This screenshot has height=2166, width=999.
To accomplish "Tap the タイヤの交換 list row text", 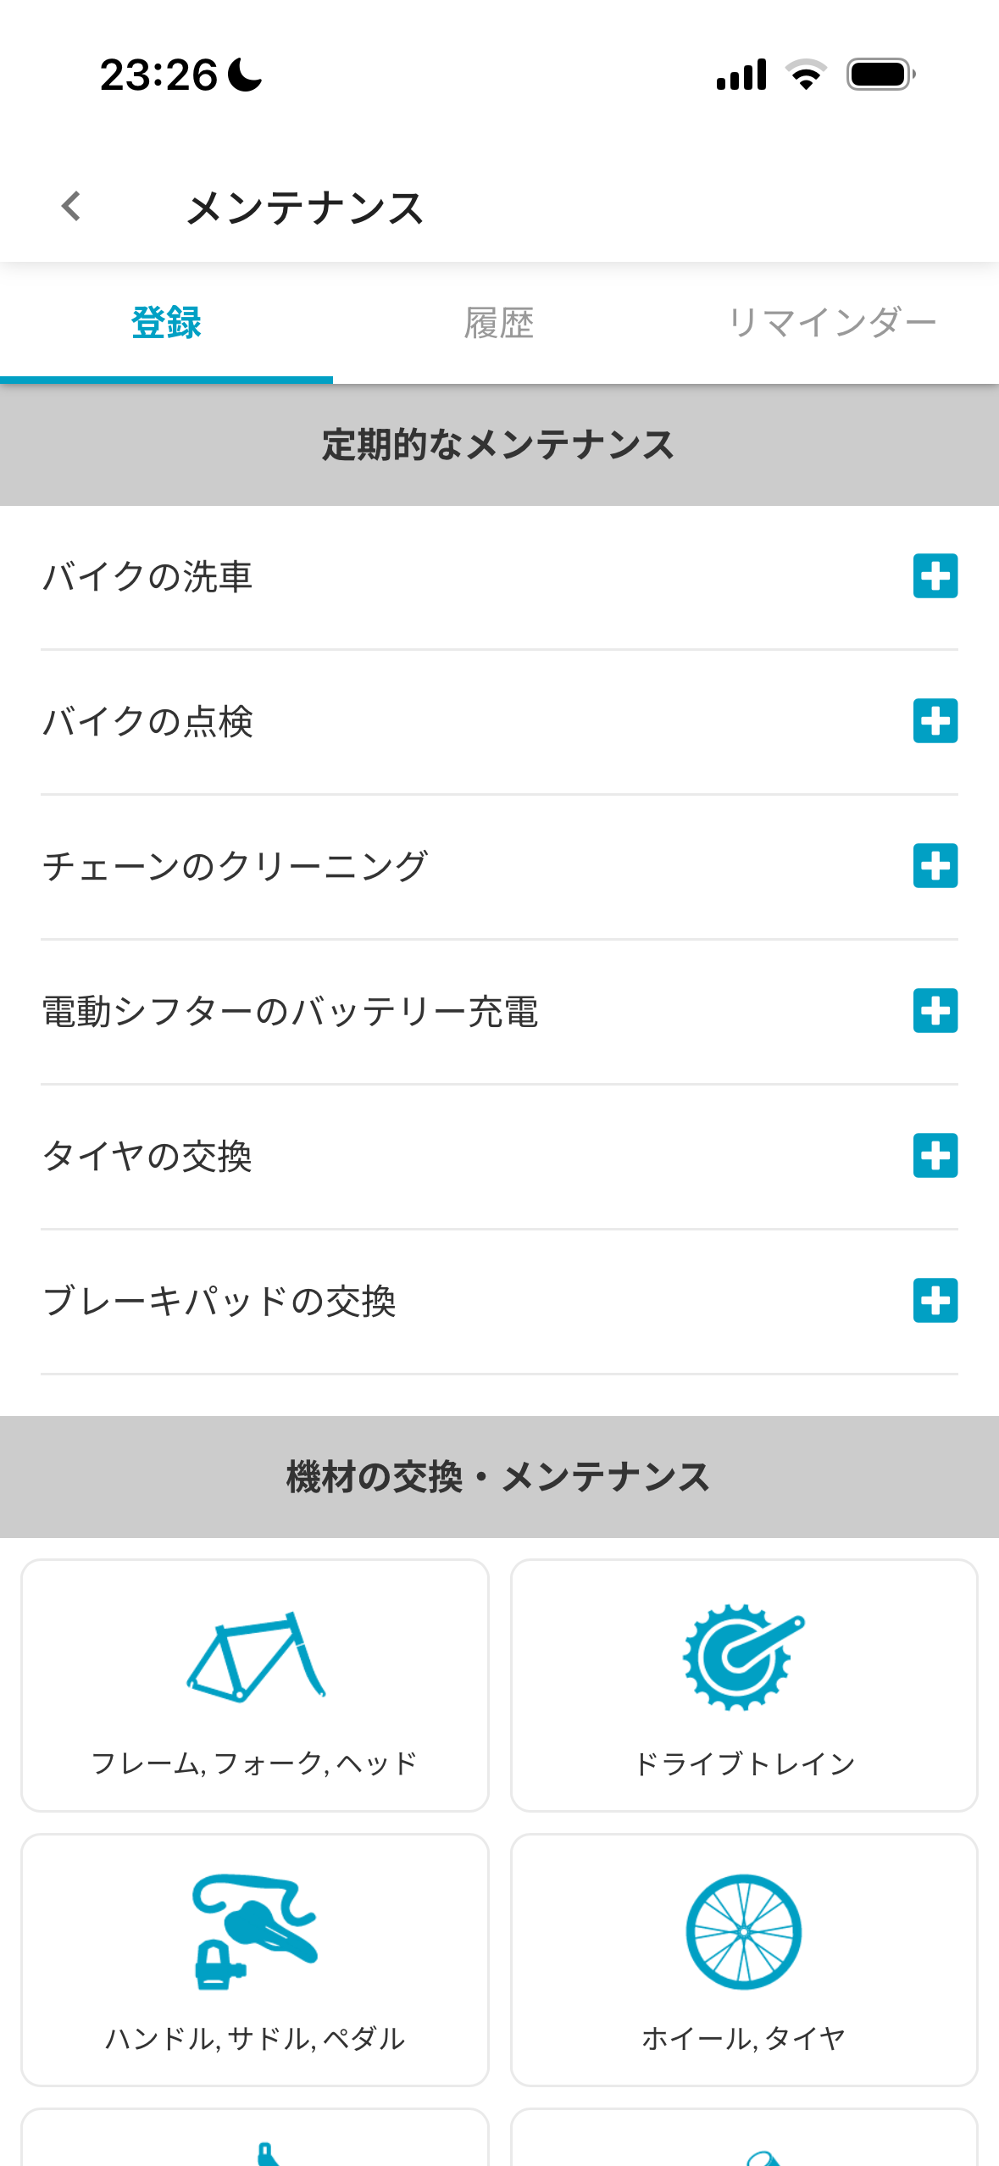I will pyautogui.click(x=147, y=1157).
